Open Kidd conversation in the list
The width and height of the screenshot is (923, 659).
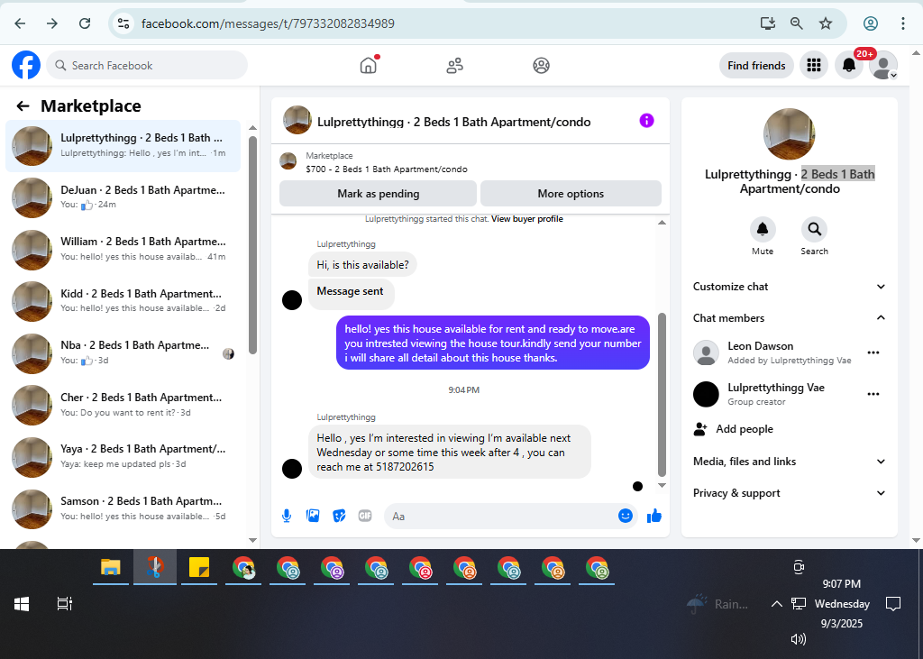123,301
